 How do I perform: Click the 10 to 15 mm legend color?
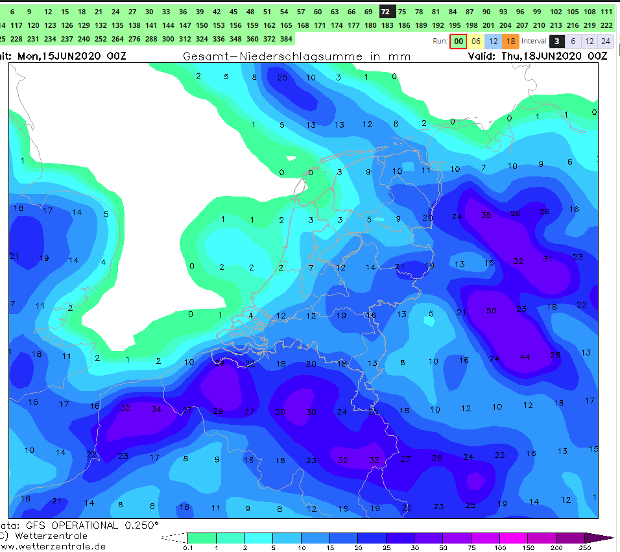point(315,538)
